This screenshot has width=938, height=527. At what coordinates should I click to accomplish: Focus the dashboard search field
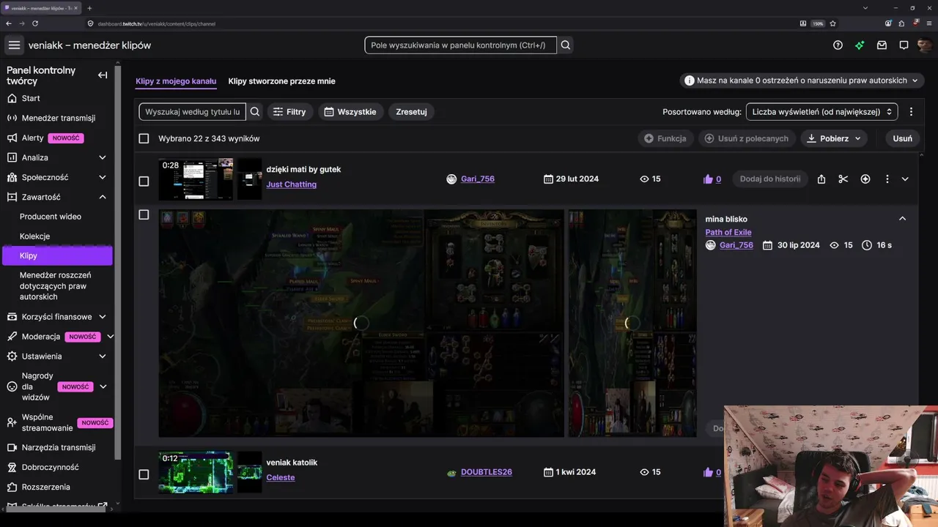(460, 45)
